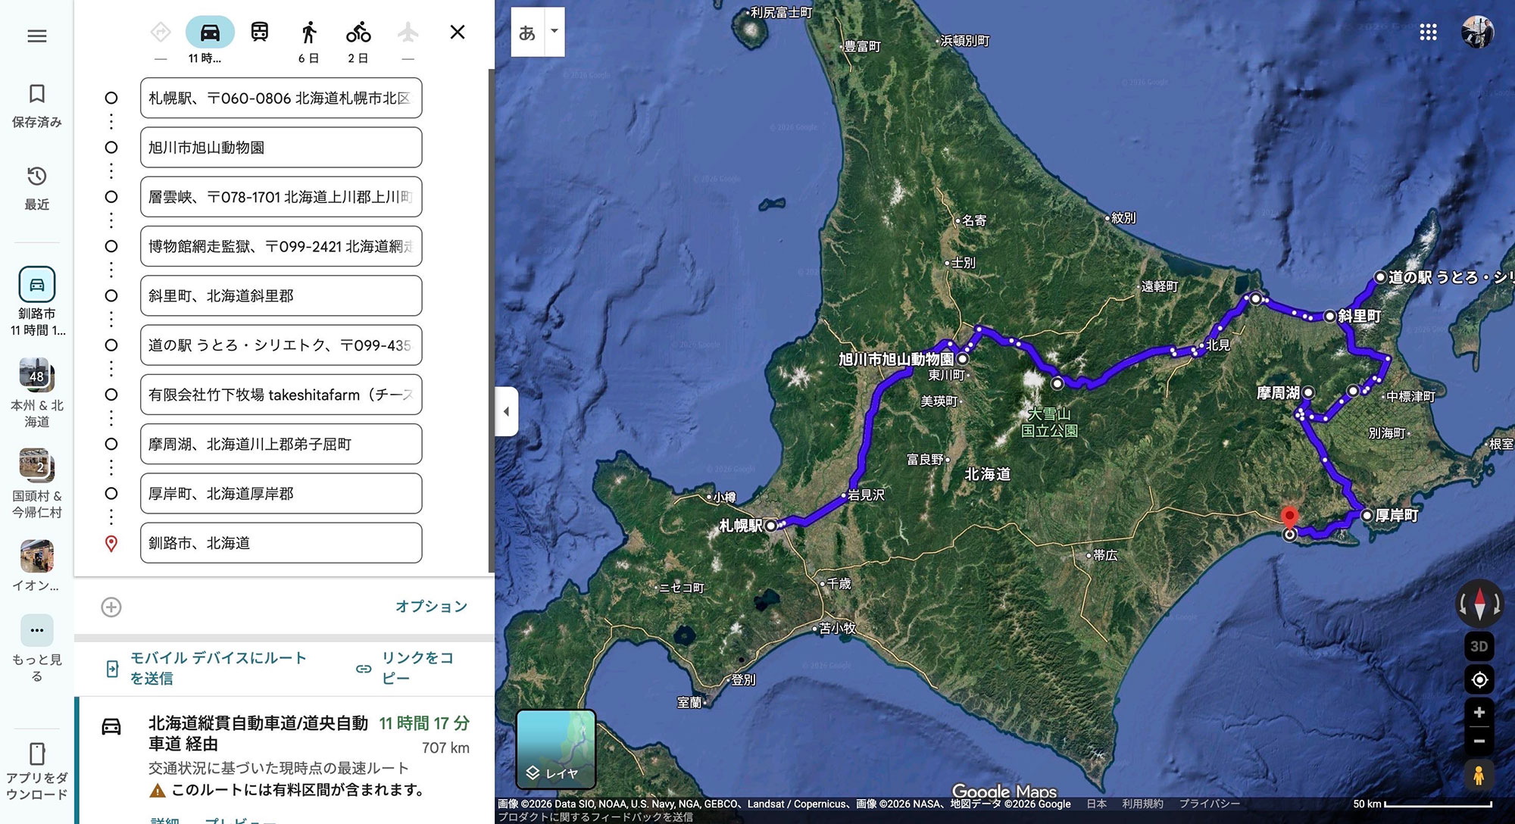Add a destination with plus icon
This screenshot has height=824, width=1515.
(111, 607)
